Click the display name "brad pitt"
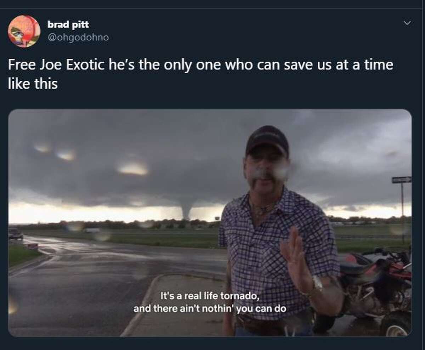This screenshot has width=425, height=350. 68,24
